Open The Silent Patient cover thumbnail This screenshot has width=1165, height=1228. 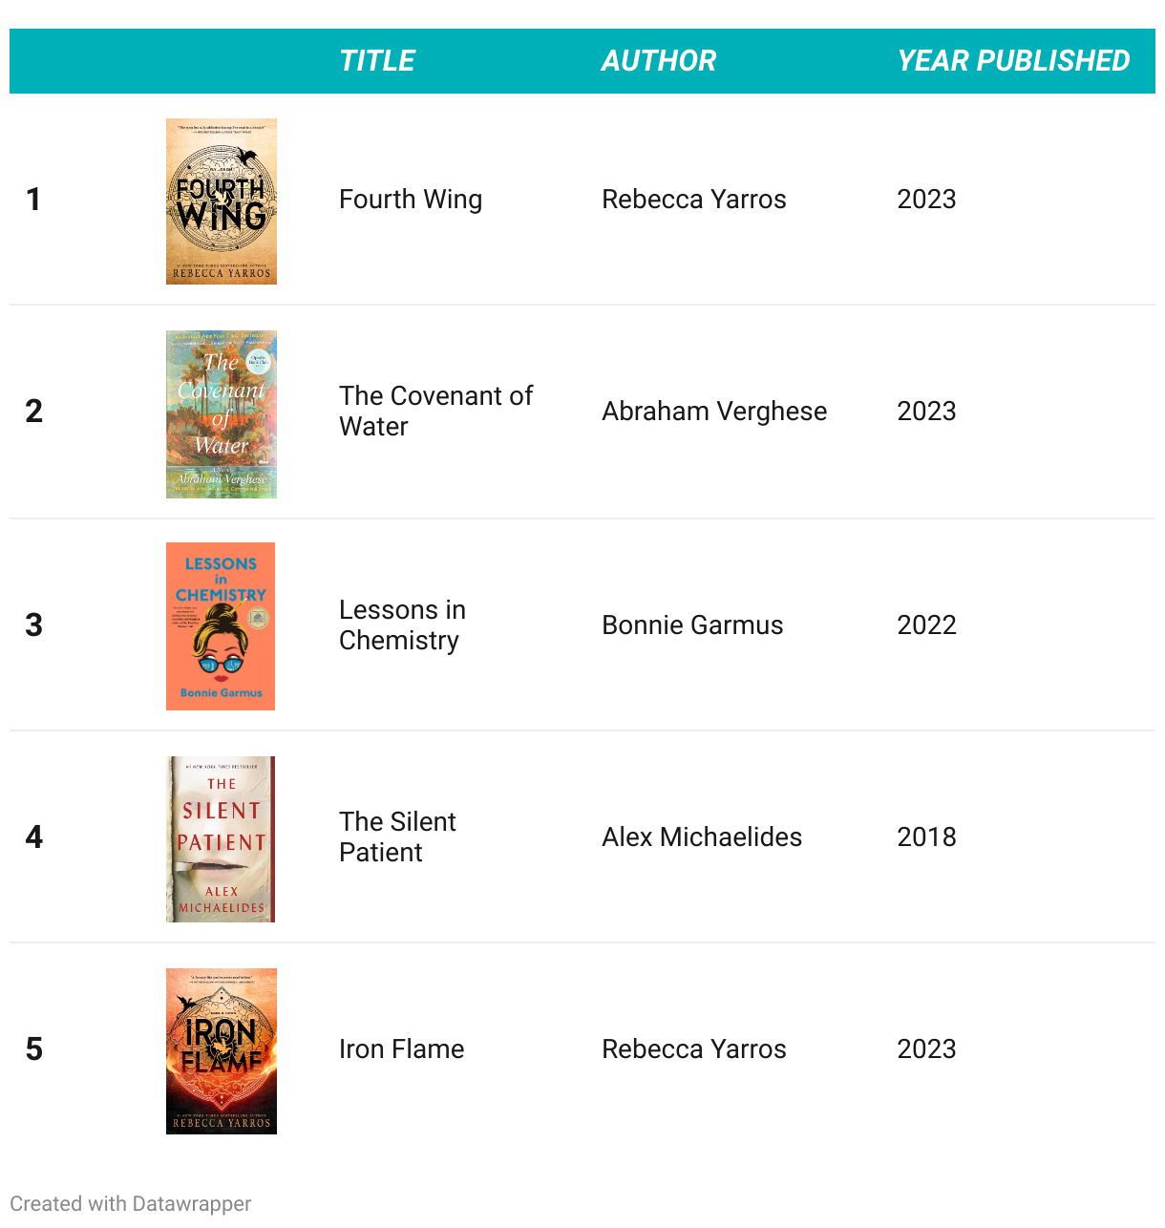click(221, 839)
